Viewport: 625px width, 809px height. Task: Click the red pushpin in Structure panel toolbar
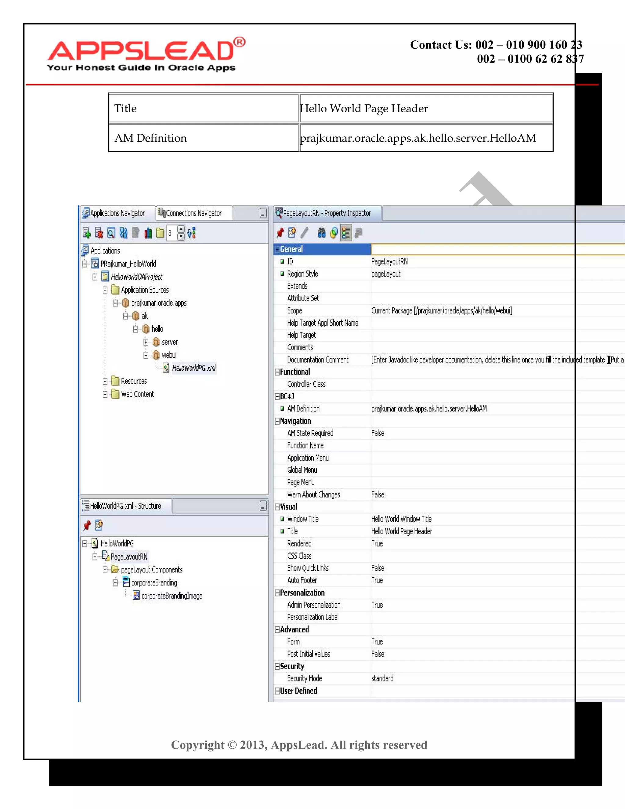(x=87, y=525)
